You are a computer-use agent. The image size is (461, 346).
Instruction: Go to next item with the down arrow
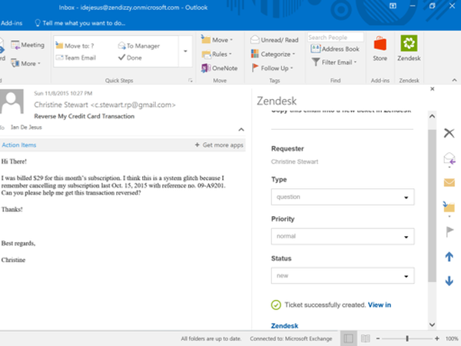coord(449,281)
